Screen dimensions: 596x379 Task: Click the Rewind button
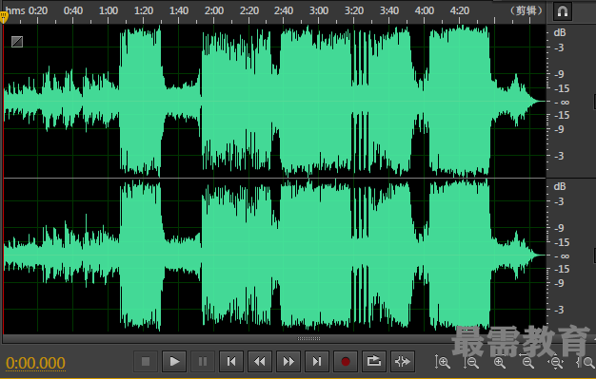260,362
